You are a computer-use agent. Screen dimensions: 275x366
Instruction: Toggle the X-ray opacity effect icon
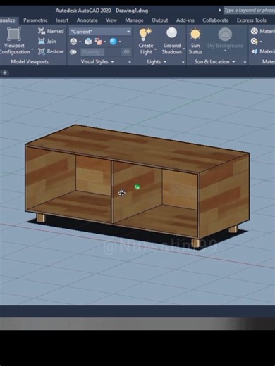click(73, 52)
